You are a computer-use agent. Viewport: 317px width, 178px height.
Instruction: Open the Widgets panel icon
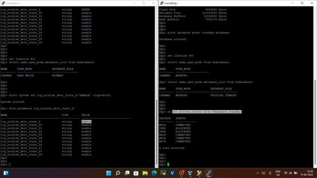tap(5, 173)
